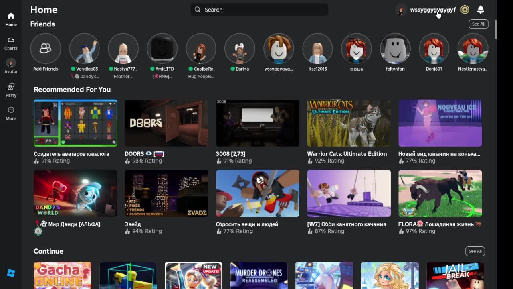Click the profile avatar in header
Image resolution: width=513 pixels, height=289 pixels.
click(401, 10)
